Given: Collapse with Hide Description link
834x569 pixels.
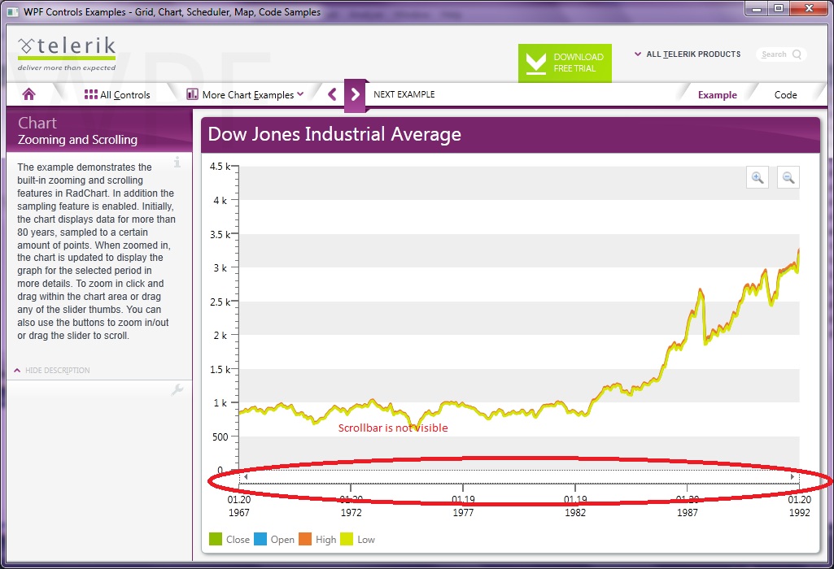Looking at the screenshot, I should (x=52, y=371).
